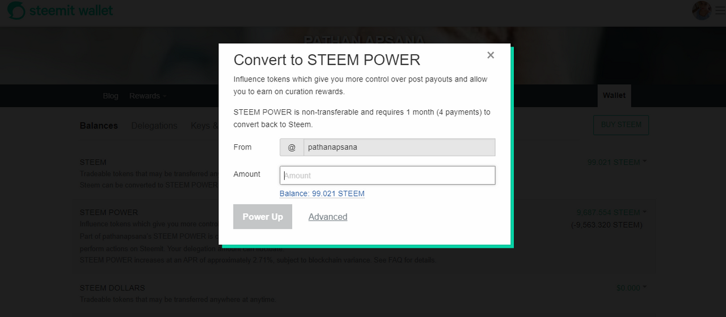Click the BUY STEEM button
Image resolution: width=726 pixels, height=317 pixels.
[x=621, y=125]
